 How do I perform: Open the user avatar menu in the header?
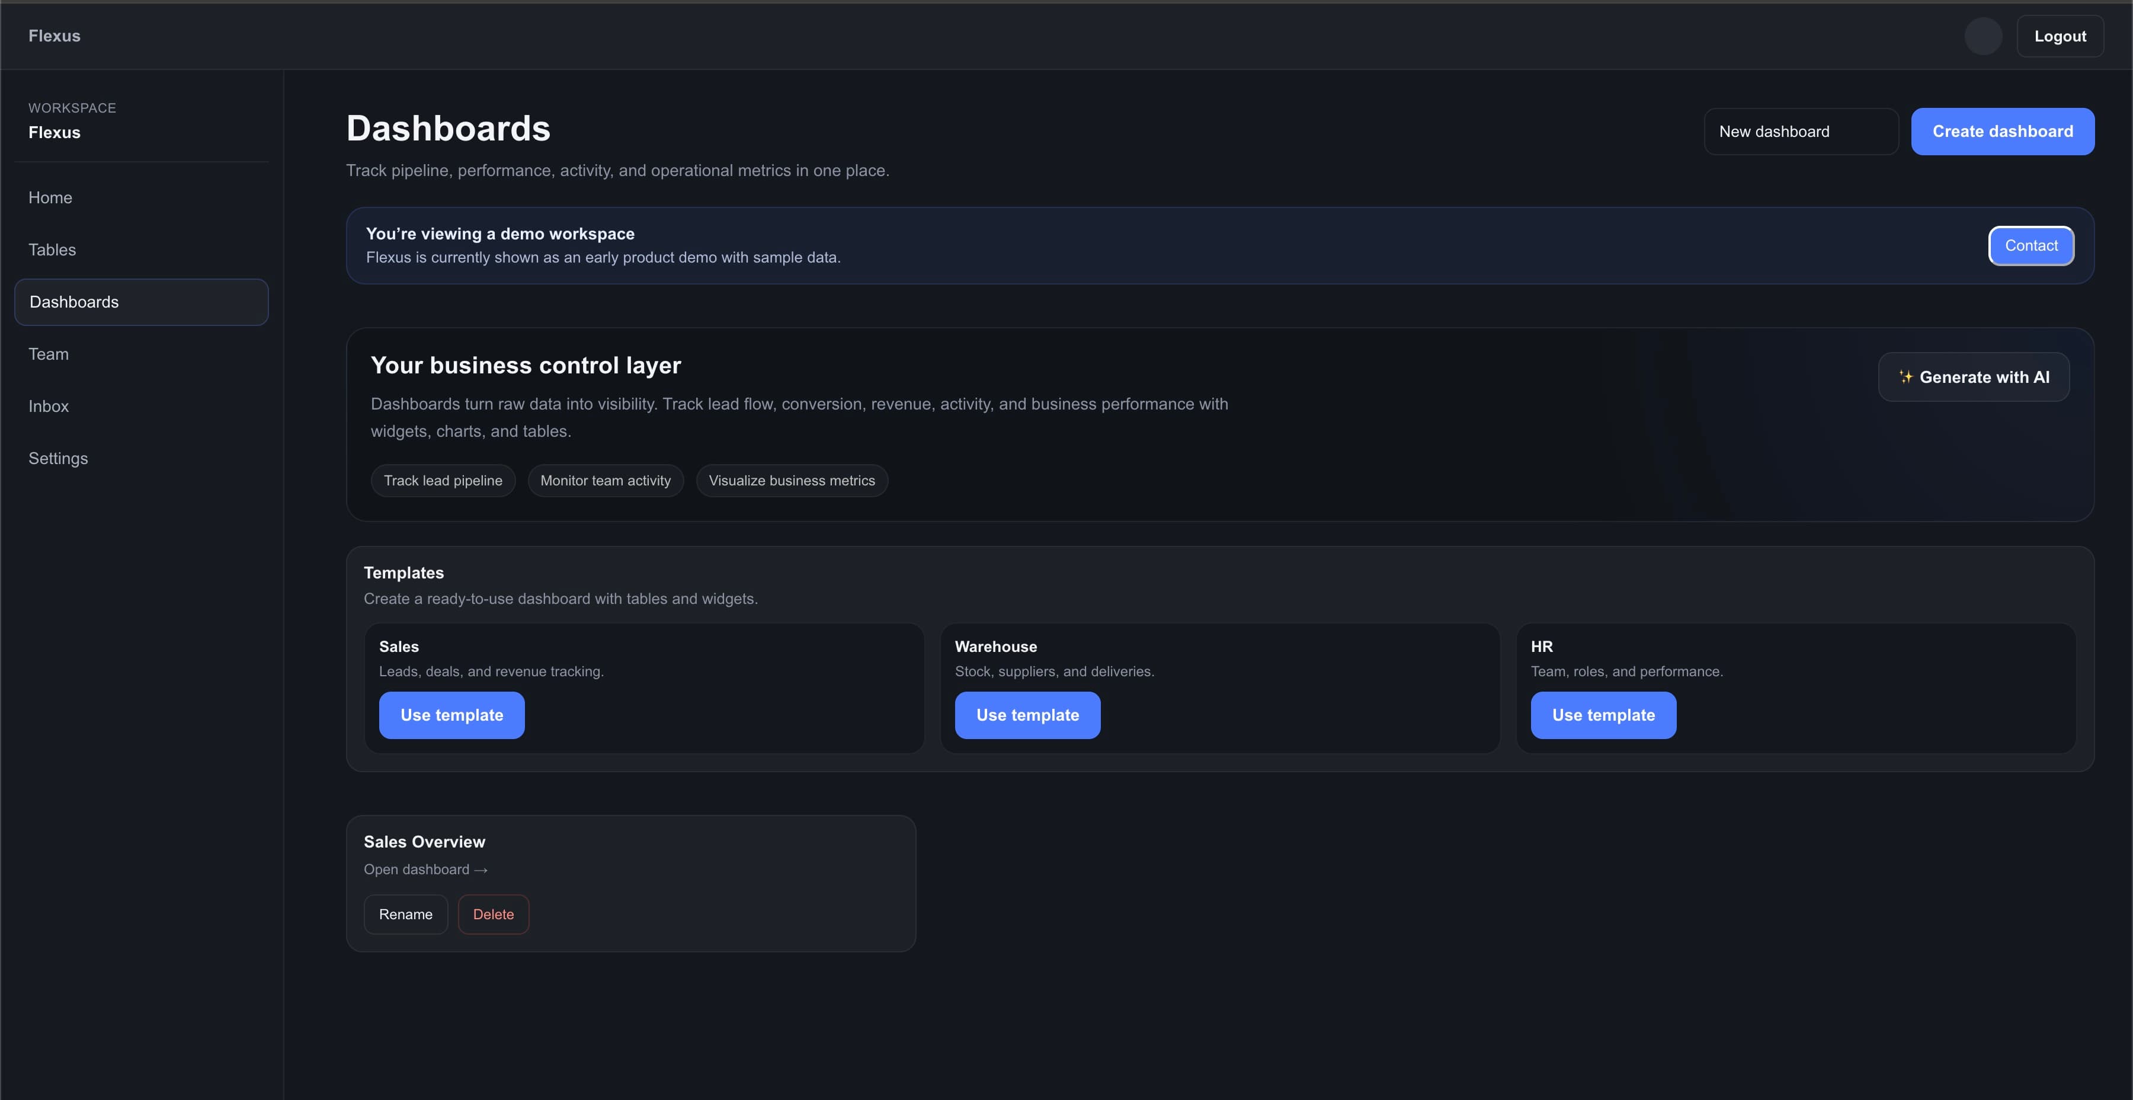[x=1983, y=36]
